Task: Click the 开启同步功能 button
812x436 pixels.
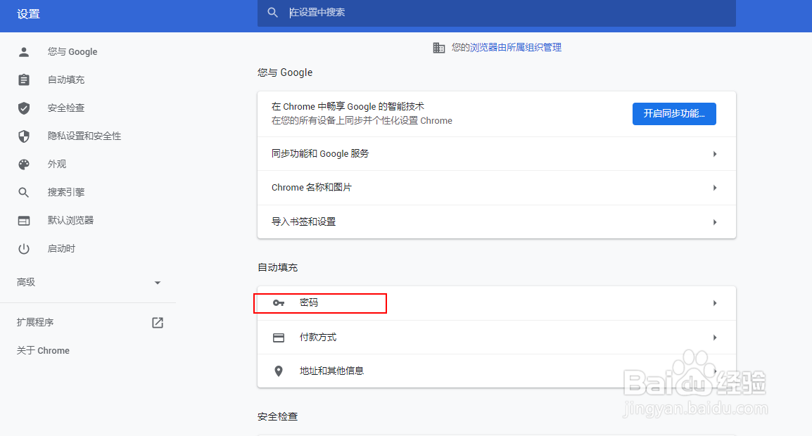Action: 673,113
